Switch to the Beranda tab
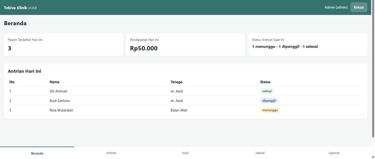 point(37,153)
